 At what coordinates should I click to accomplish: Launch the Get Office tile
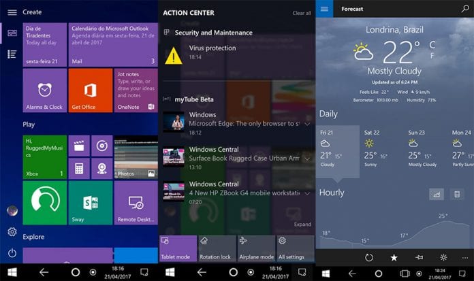[x=91, y=90]
